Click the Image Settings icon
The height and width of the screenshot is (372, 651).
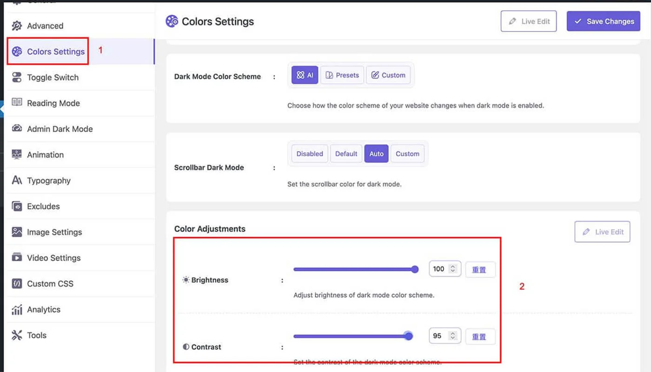click(x=17, y=232)
